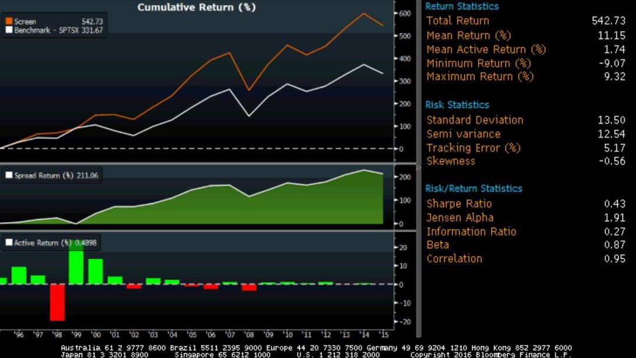This screenshot has width=636, height=358.
Task: Click the Mean Active Return (%) label
Action: coord(486,49)
